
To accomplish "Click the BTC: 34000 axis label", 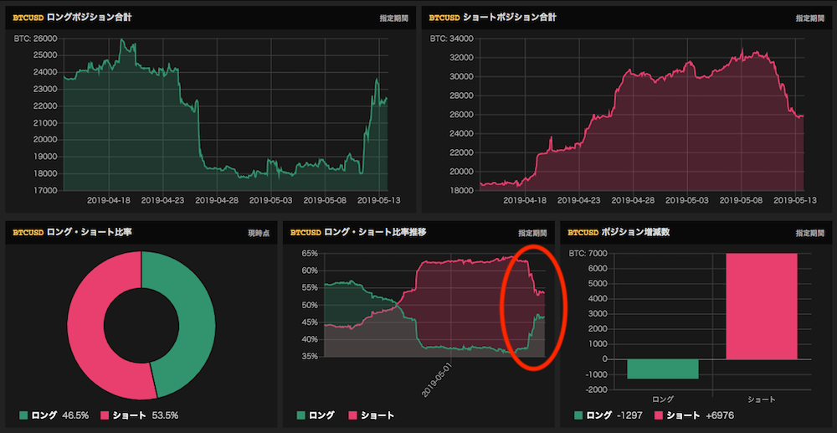I will click(452, 39).
